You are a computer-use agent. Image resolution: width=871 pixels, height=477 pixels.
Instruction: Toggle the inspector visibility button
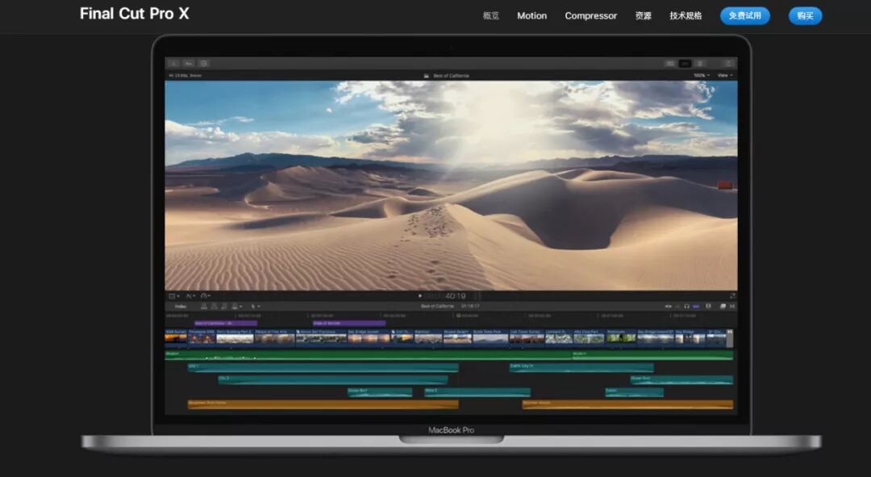(700, 64)
